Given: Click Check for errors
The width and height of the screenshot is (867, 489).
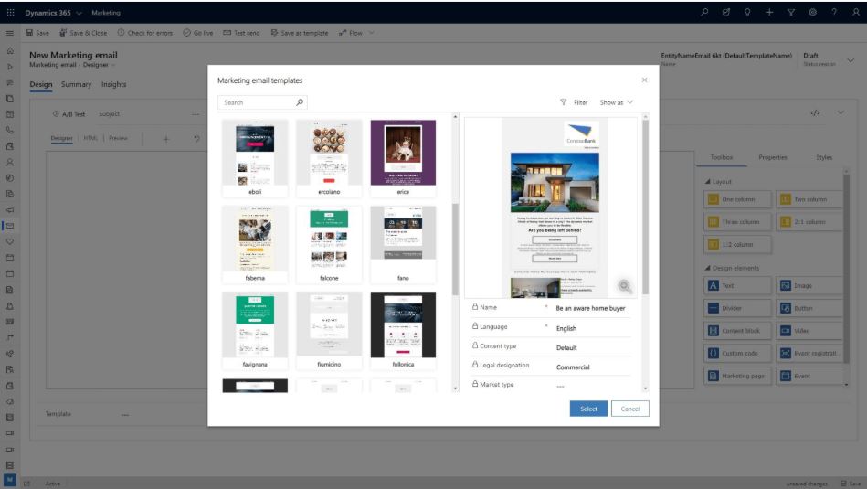Looking at the screenshot, I should pyautogui.click(x=145, y=33).
